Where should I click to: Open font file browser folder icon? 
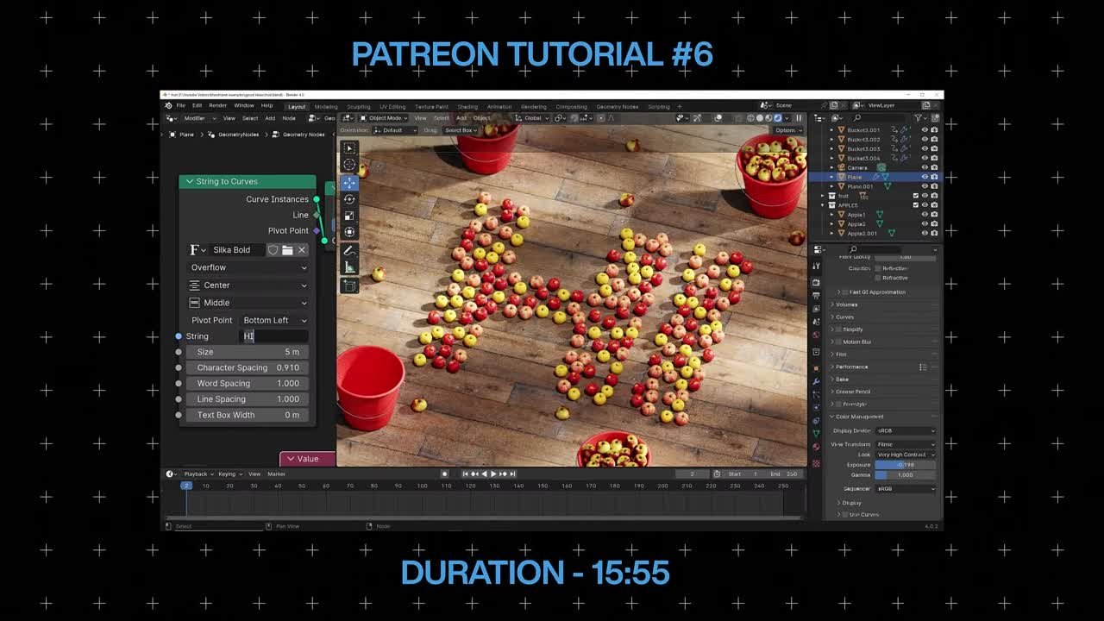point(287,250)
